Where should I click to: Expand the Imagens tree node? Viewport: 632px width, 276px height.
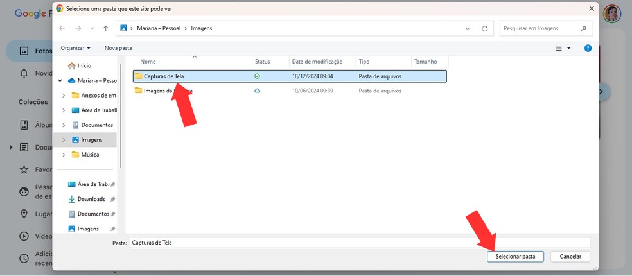(x=64, y=140)
